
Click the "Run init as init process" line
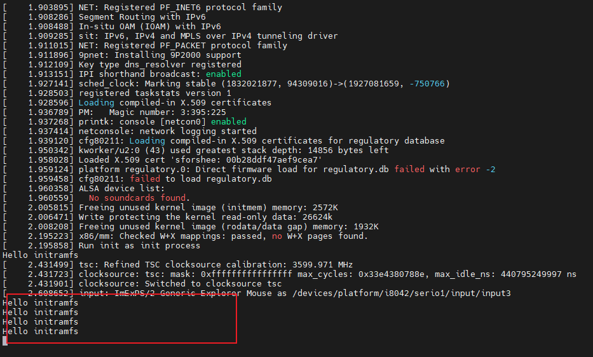139,245
